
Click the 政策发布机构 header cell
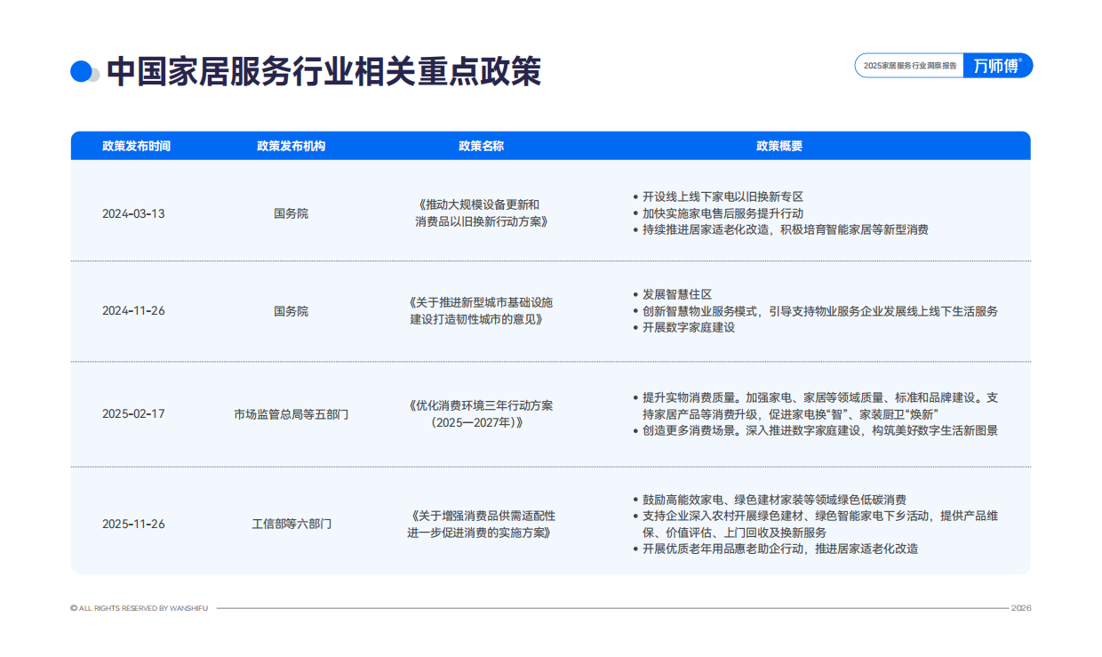(x=291, y=144)
